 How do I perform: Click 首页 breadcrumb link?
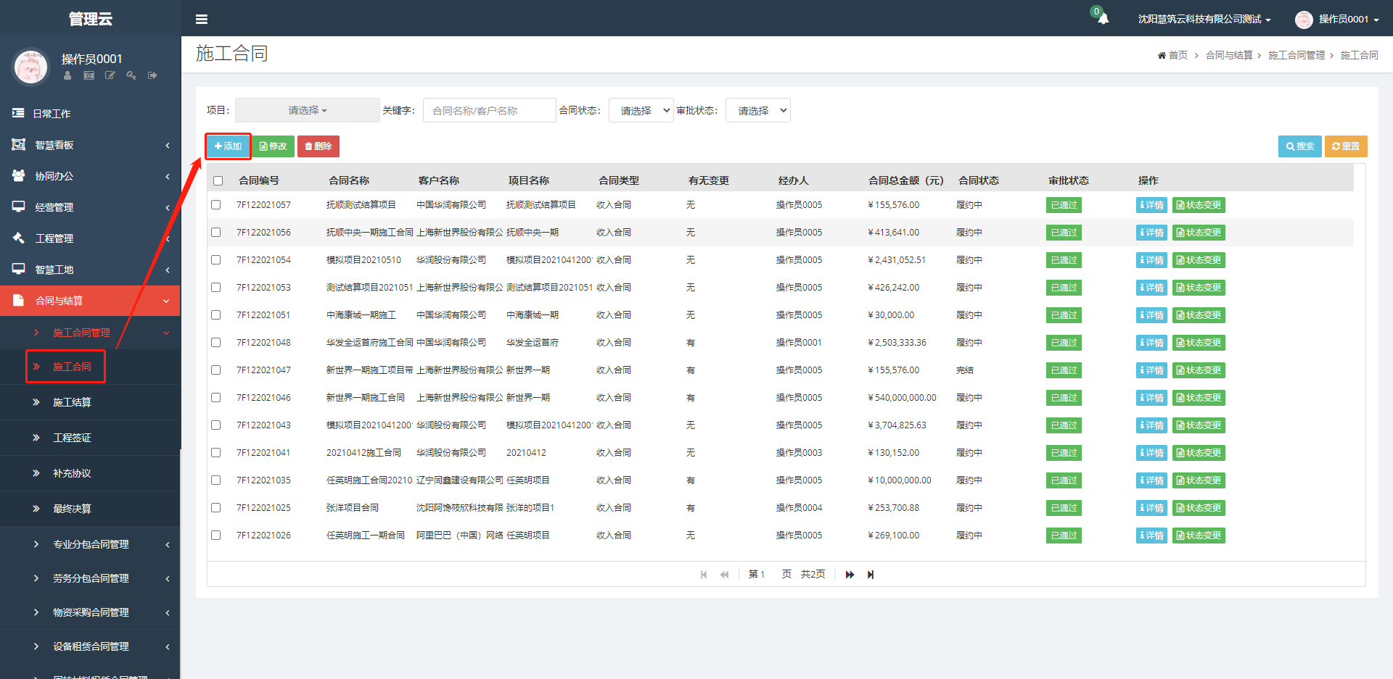(x=1178, y=56)
